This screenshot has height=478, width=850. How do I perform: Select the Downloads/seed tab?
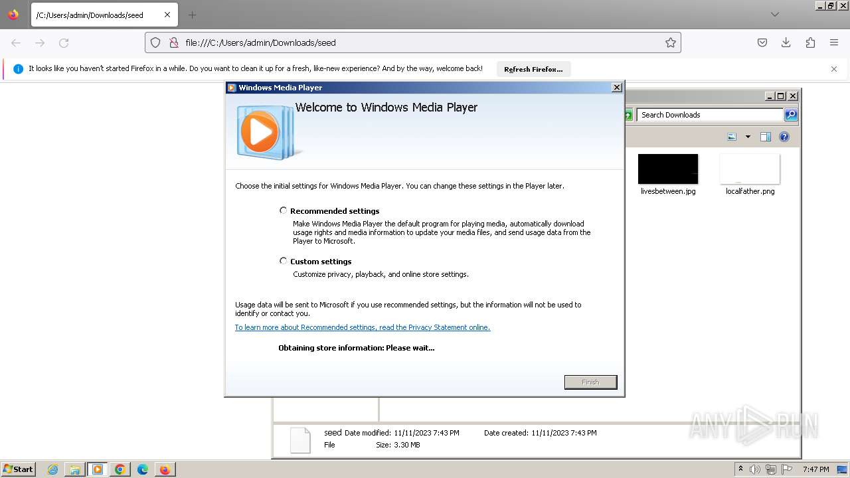click(104, 15)
